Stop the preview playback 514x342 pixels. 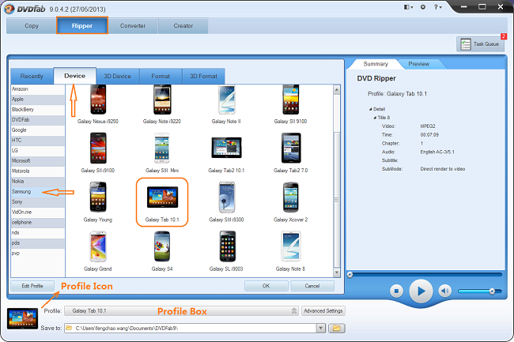click(x=396, y=291)
